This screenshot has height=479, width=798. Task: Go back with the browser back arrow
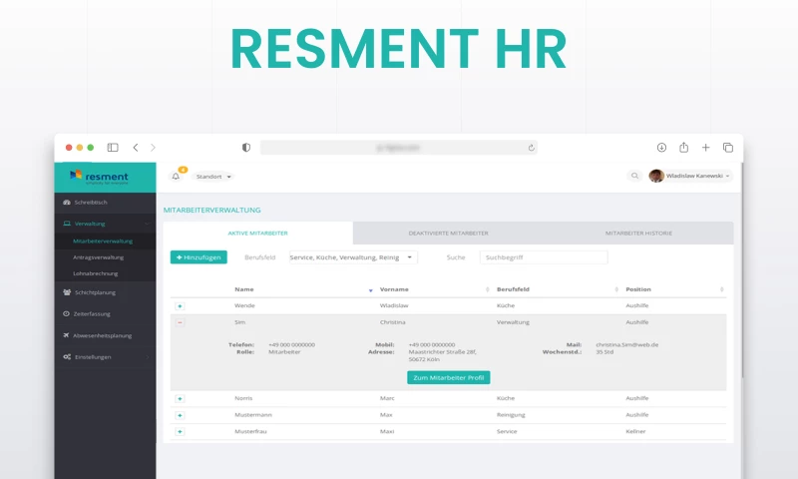(136, 148)
